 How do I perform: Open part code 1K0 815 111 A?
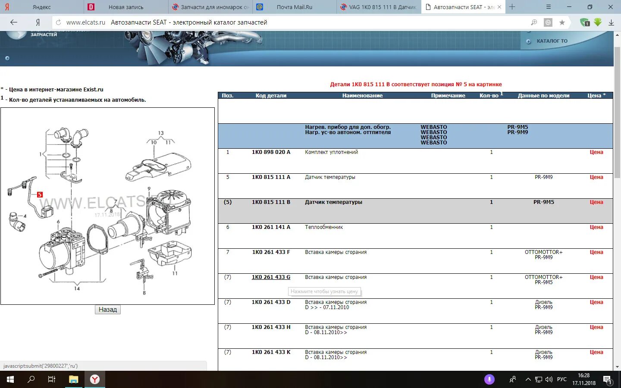click(271, 177)
